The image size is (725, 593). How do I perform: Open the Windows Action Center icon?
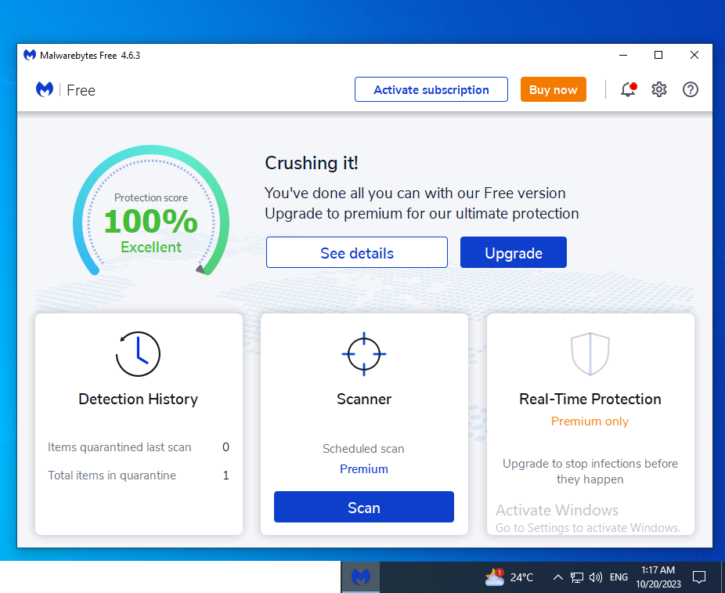(x=698, y=577)
